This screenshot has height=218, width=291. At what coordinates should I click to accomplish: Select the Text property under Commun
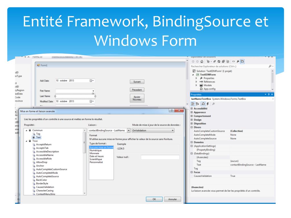(x=38, y=137)
